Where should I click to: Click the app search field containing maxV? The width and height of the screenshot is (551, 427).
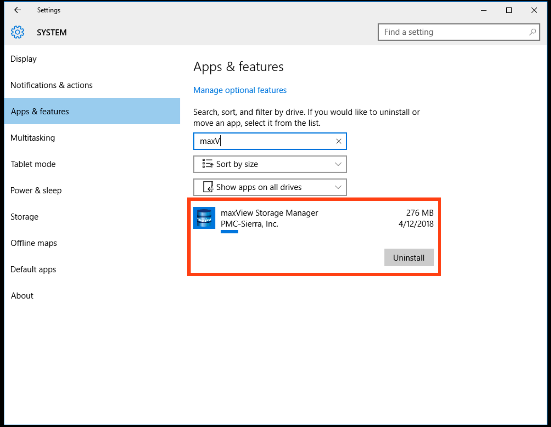[x=270, y=141]
